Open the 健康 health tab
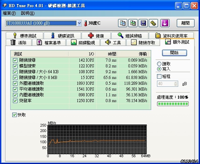Screen dimensions: 200x164 (x=96, y=36)
